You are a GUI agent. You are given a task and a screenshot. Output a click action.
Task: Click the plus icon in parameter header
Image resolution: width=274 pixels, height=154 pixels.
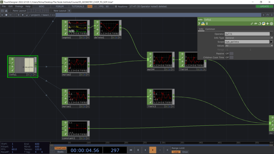click(268, 24)
